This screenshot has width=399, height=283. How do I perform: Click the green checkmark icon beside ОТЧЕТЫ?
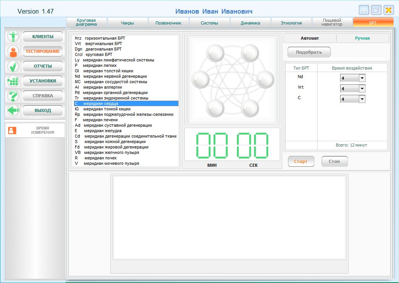pos(14,66)
